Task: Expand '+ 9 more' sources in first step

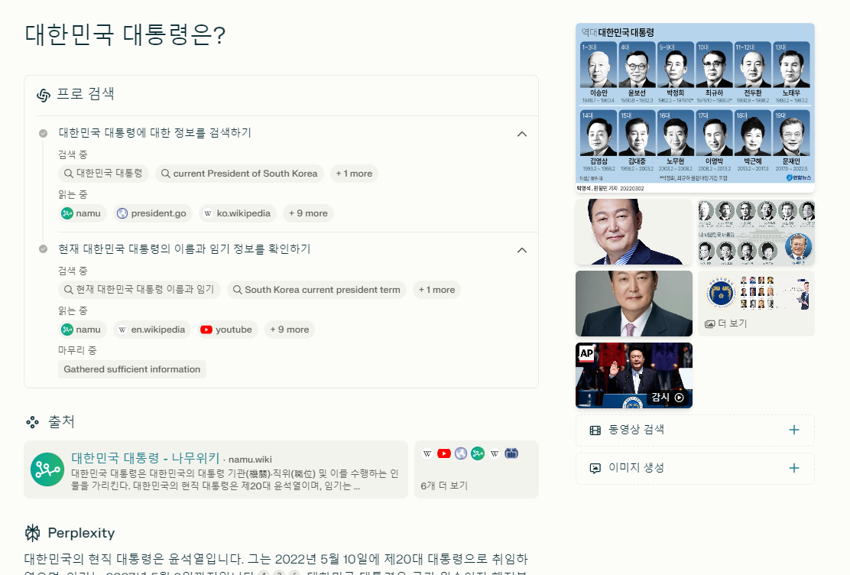Action: pos(308,213)
